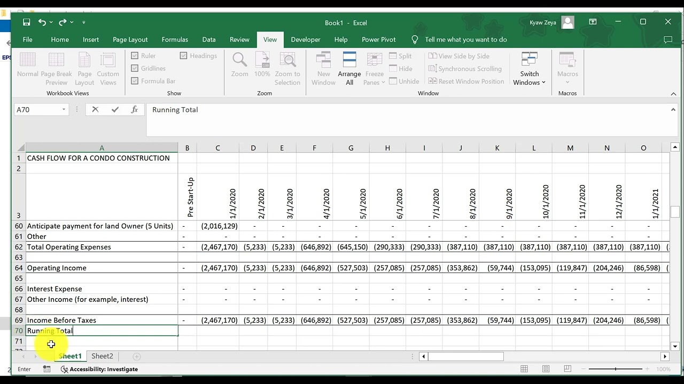Confirm entry with formula bar checkmark
This screenshot has height=384, width=684.
click(115, 109)
